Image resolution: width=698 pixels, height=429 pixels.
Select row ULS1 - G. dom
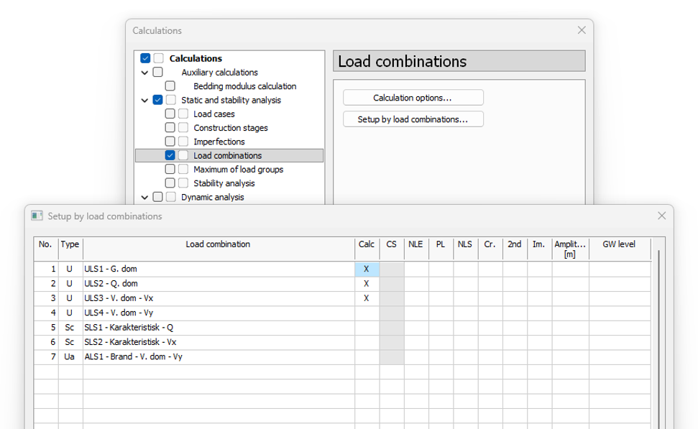219,269
